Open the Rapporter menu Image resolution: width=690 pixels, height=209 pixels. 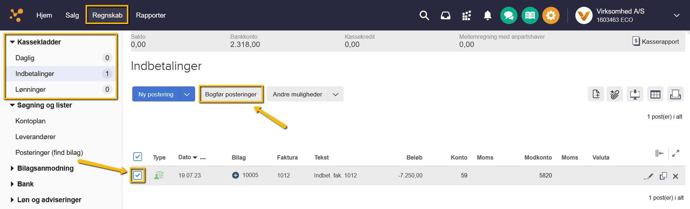tap(151, 15)
